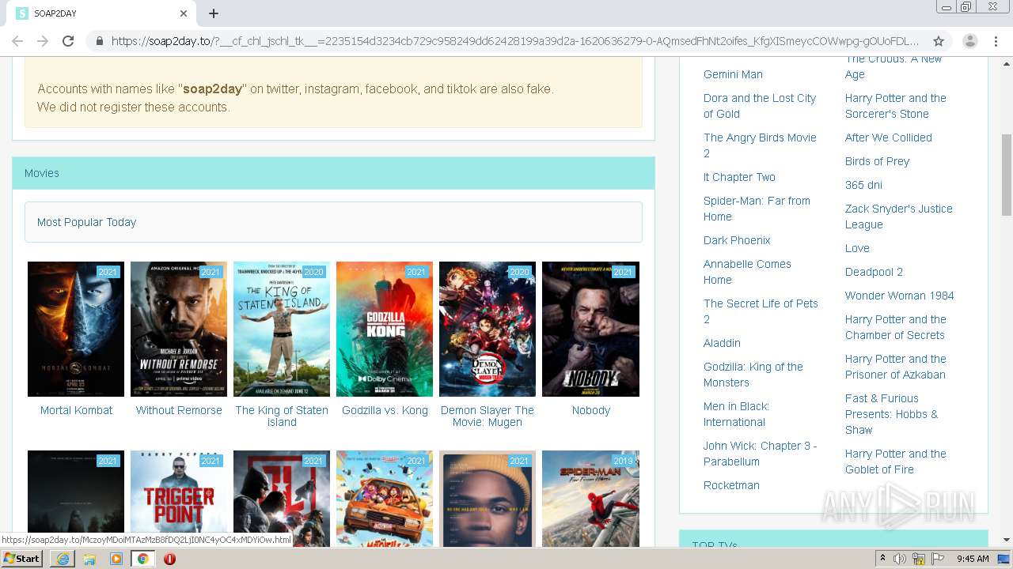Open It Chapter Two link
This screenshot has width=1013, height=569.
coord(739,177)
